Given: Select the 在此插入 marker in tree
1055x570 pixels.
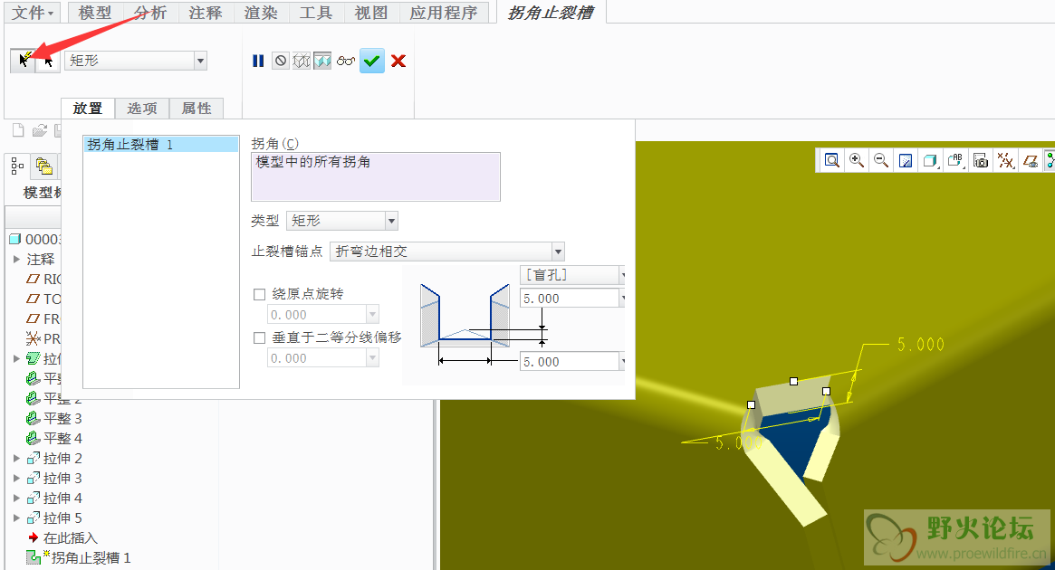Looking at the screenshot, I should click(62, 537).
